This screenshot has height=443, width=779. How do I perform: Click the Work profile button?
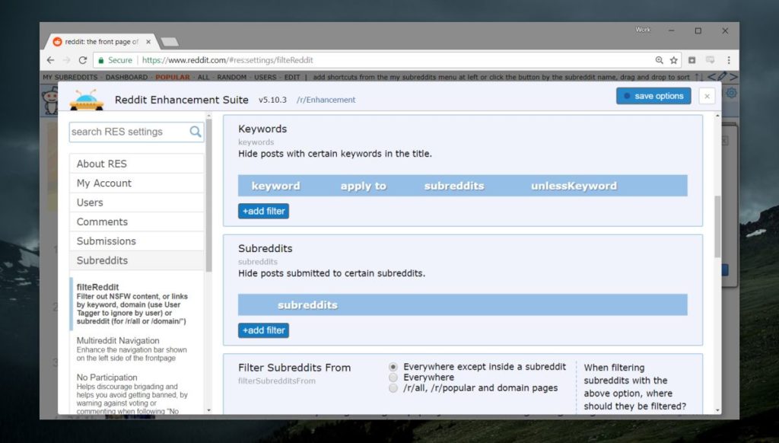click(642, 30)
